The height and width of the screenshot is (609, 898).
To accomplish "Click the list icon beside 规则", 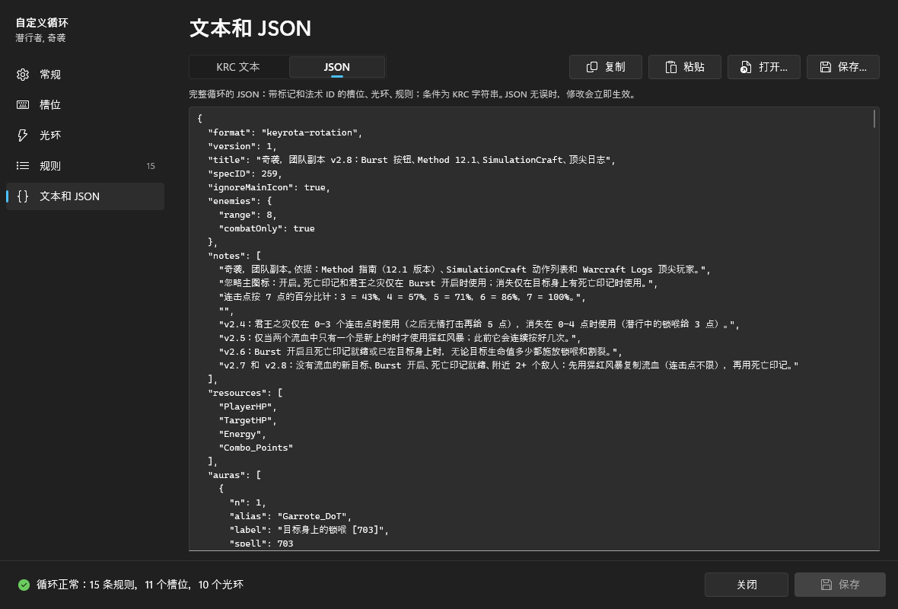I will 23,165.
